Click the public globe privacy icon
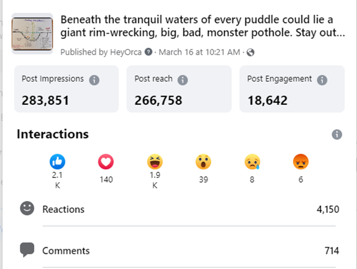 pos(250,52)
